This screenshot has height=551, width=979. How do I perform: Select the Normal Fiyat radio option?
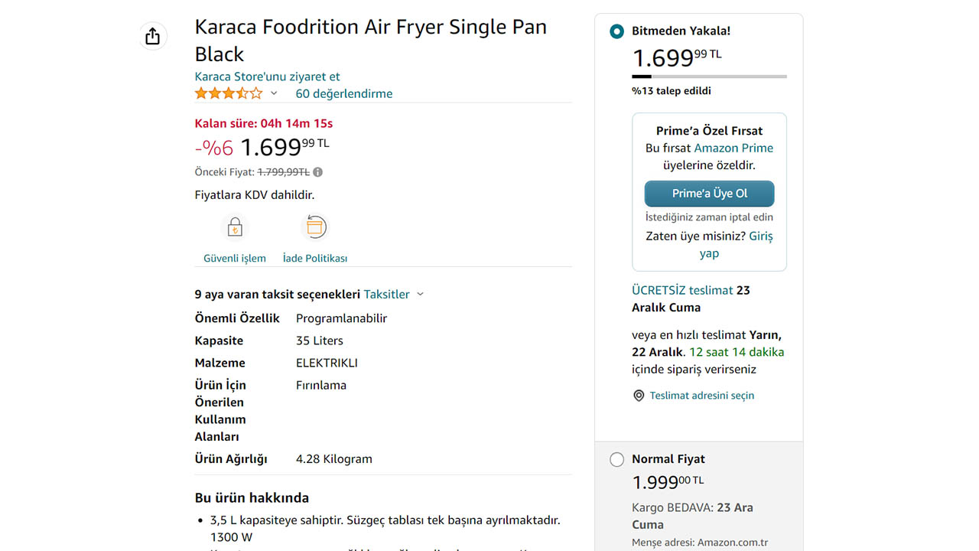coord(616,459)
